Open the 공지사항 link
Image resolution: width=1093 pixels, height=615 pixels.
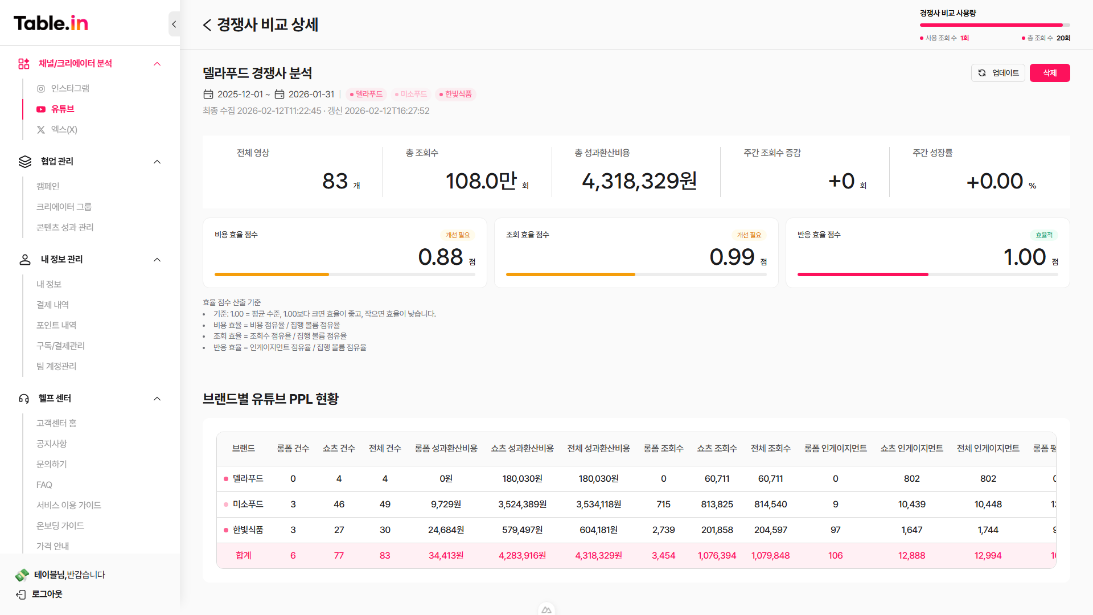pos(52,444)
